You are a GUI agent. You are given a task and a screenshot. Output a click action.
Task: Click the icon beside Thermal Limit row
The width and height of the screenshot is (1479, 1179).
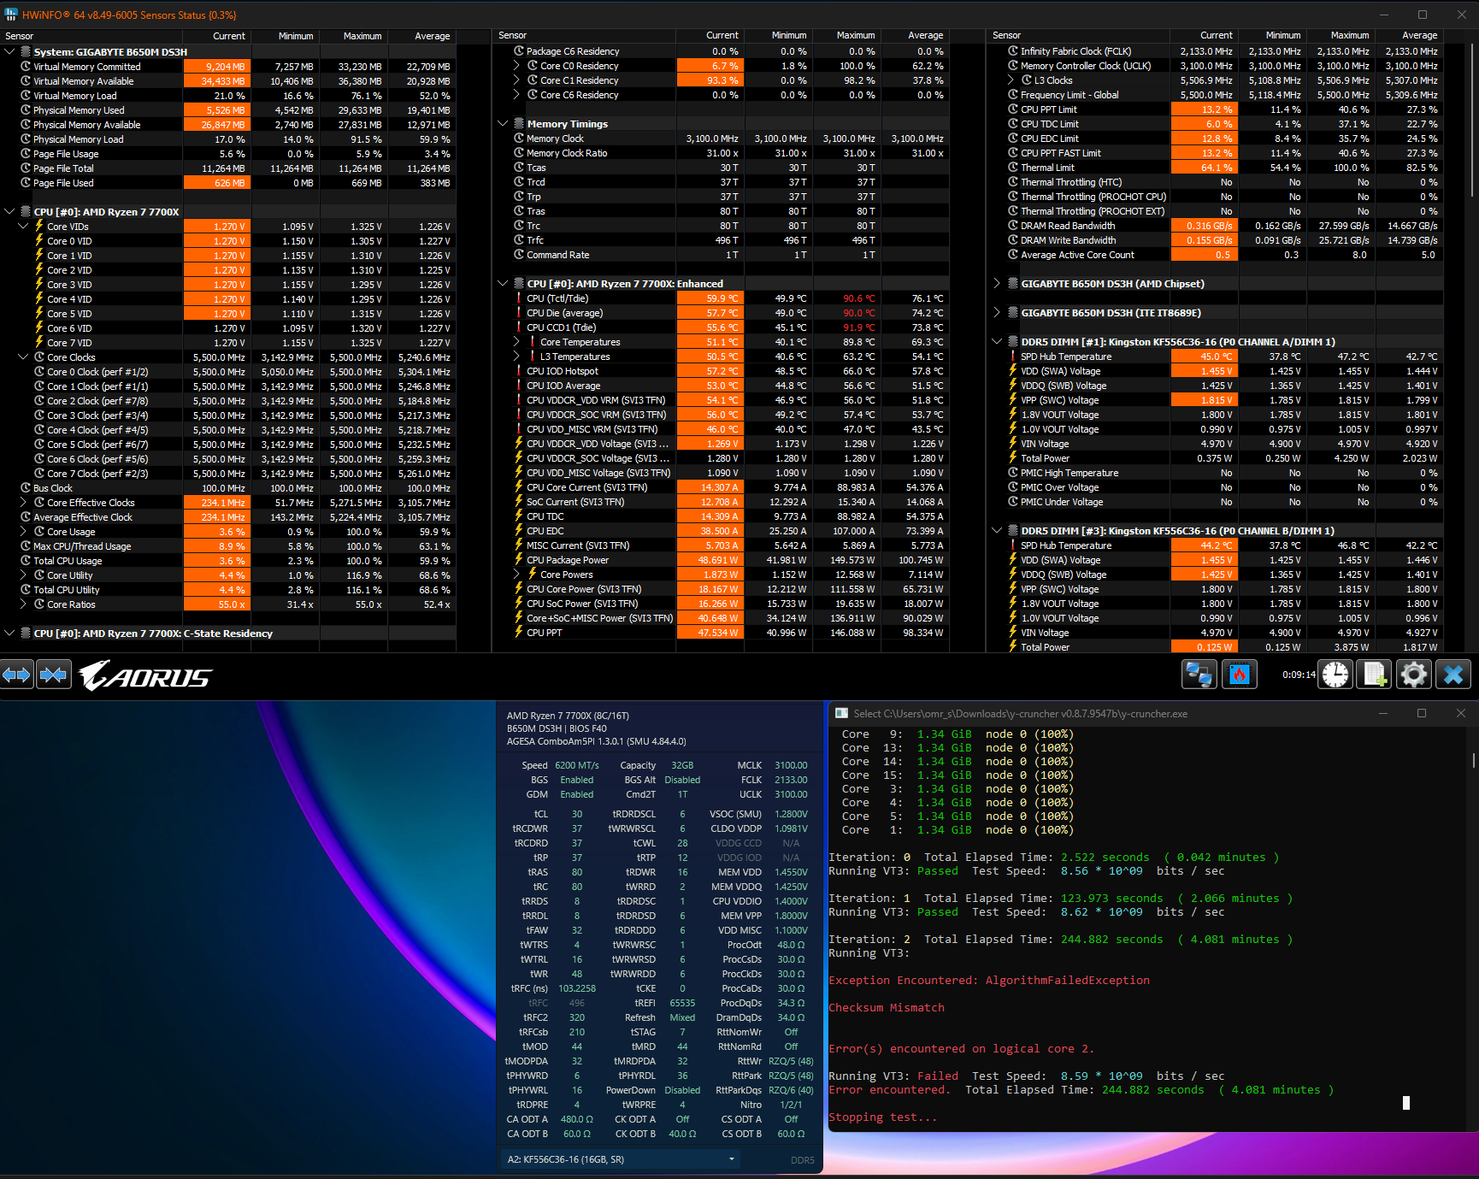1013,168
